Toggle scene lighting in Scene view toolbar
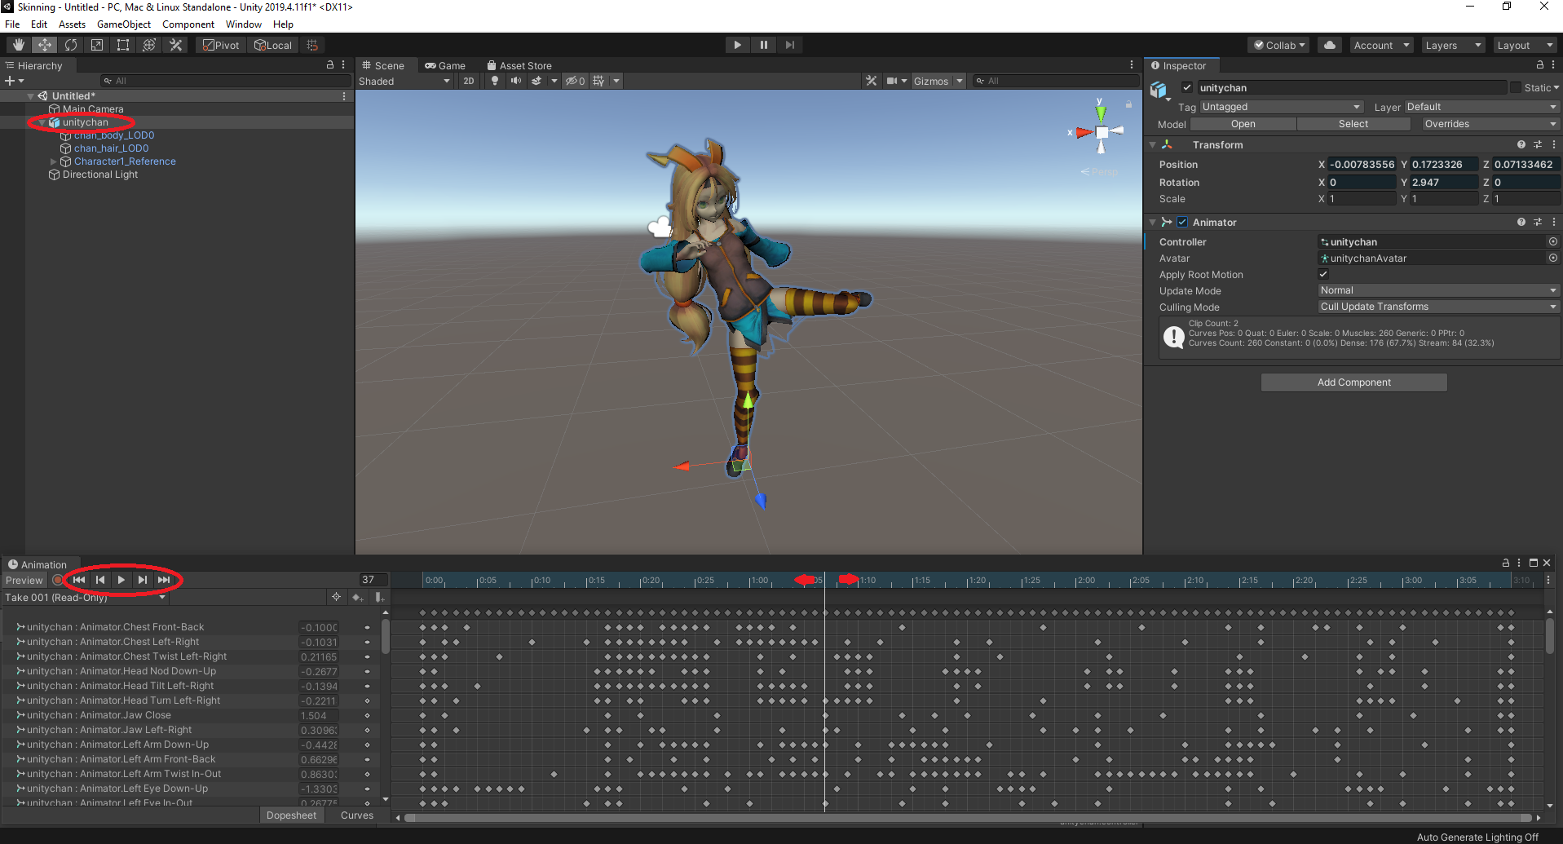Viewport: 1563px width, 844px height. (495, 81)
